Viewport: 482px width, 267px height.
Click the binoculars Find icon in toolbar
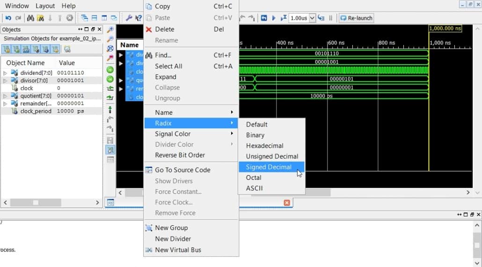(x=30, y=18)
